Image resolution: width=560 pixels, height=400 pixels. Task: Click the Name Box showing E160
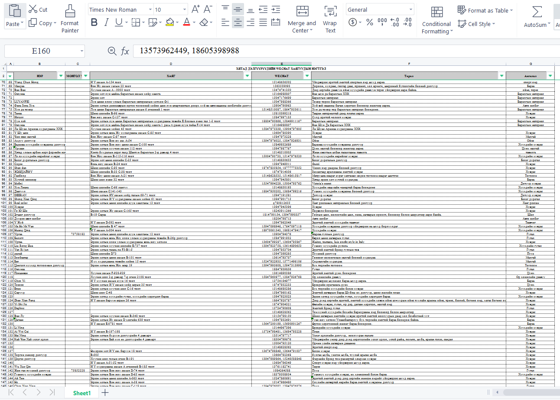coord(44,51)
